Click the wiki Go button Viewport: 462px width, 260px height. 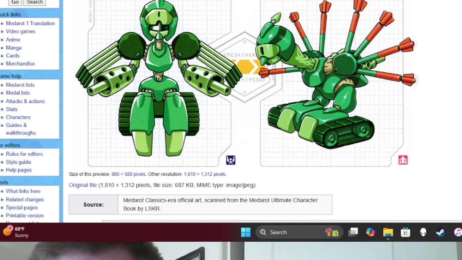pos(15,2)
